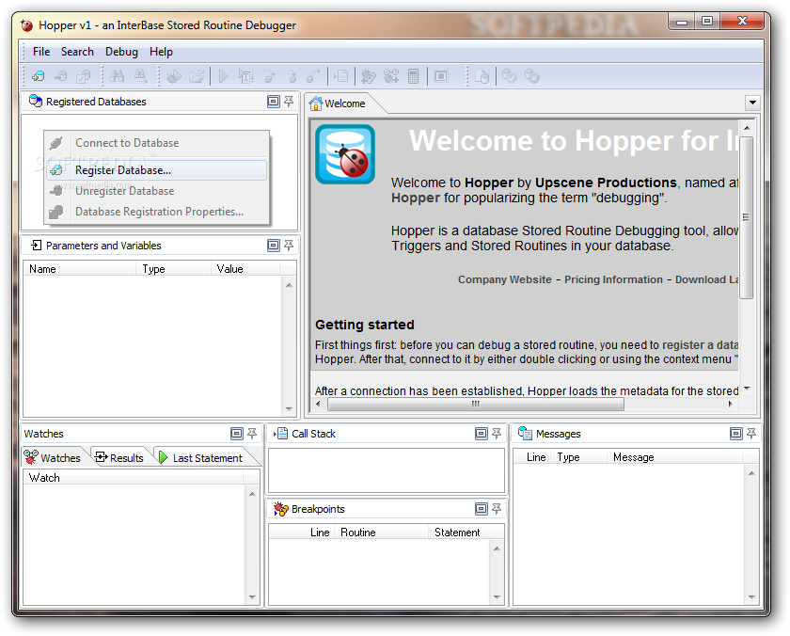The image size is (790, 636).
Task: Click the Watch column header
Action: [x=134, y=478]
